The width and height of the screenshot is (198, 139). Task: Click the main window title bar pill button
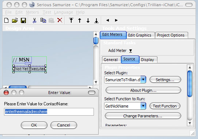[189, 5]
